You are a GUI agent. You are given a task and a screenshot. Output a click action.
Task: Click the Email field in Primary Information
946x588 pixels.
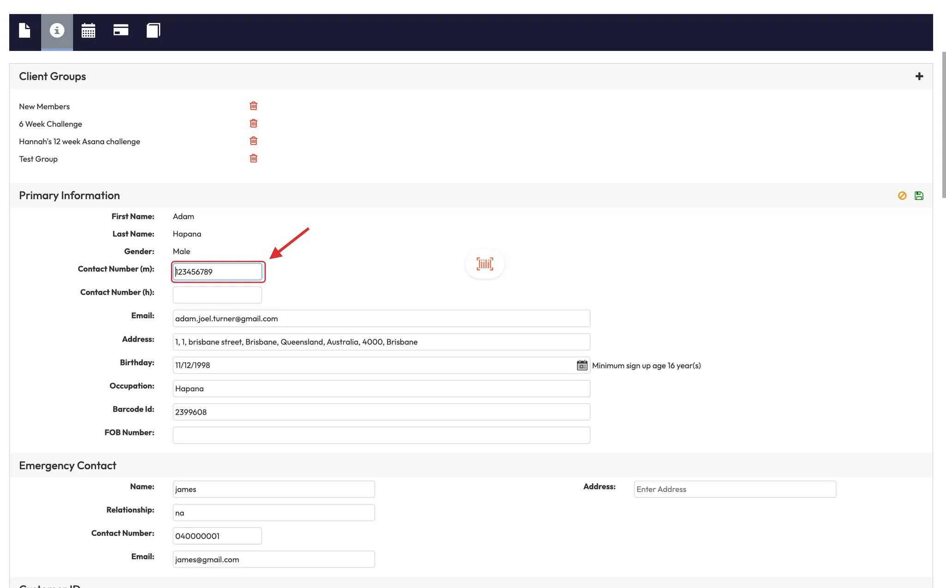coord(381,318)
